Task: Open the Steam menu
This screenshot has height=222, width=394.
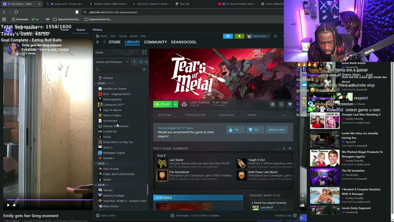Action: coord(102,36)
